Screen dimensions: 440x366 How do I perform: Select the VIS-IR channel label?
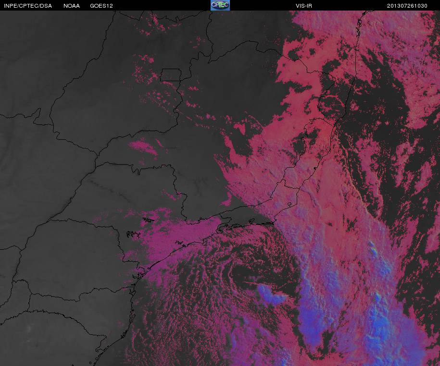304,6
